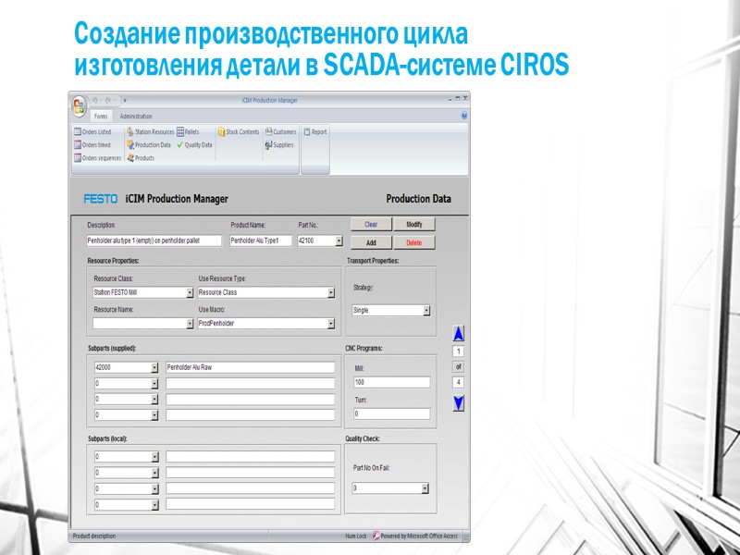Open Quality Data checkmark item
Screen dimensions: 740x555
click(x=194, y=145)
